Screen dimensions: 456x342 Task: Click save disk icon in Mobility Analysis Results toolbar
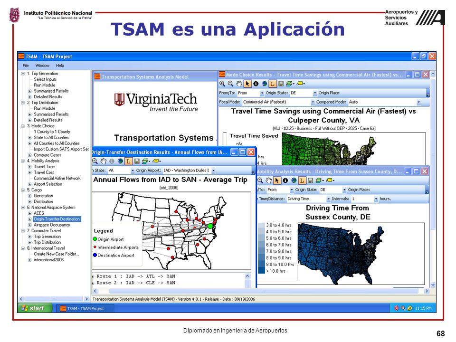[311, 180]
